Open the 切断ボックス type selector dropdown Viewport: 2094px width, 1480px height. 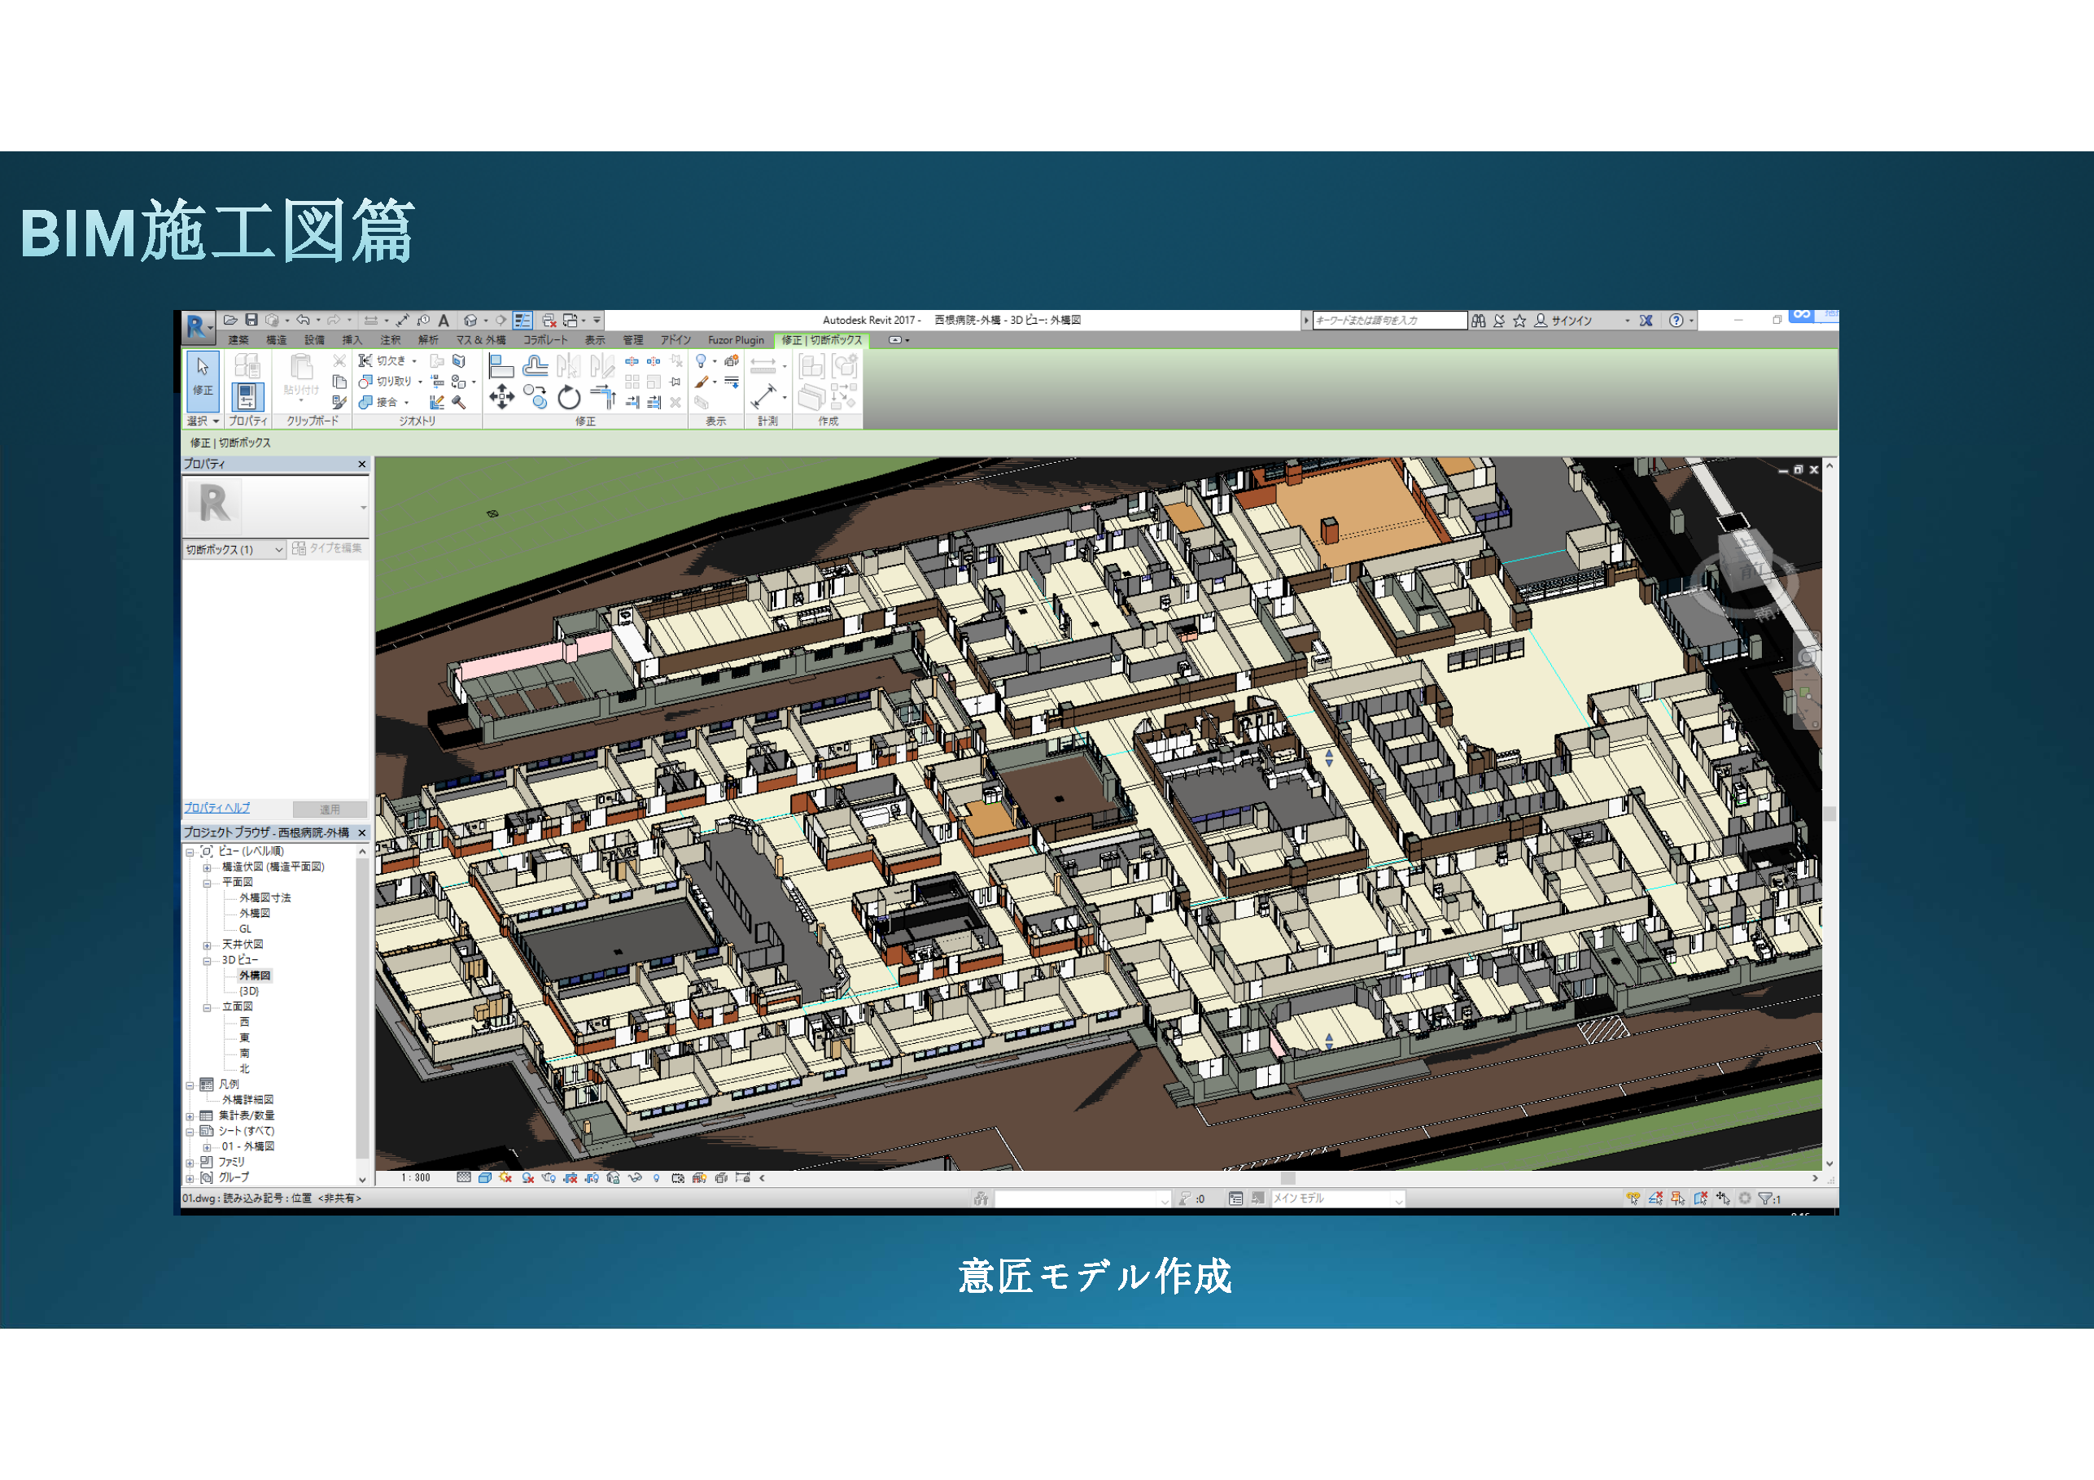pyautogui.click(x=278, y=550)
